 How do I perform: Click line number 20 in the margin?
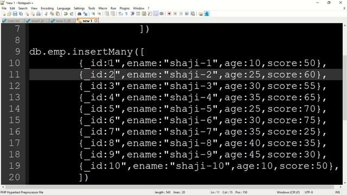15,177
